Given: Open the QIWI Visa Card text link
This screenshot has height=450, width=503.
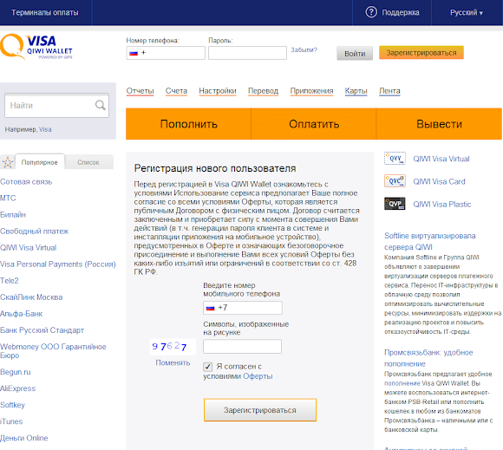Looking at the screenshot, I should [x=439, y=181].
